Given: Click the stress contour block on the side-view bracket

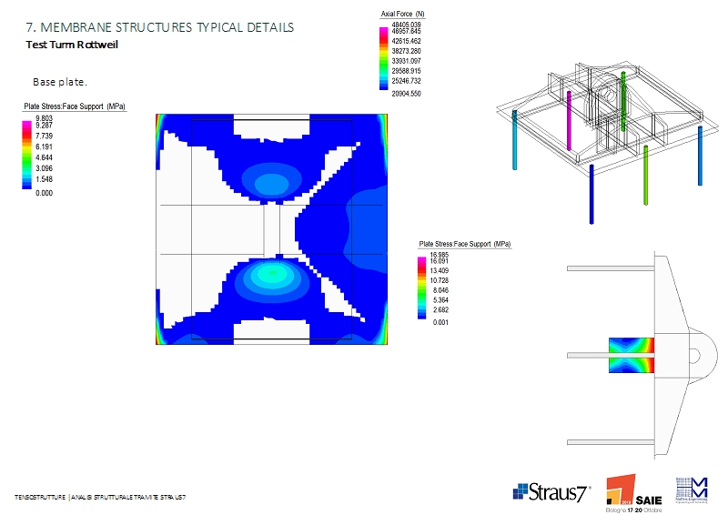Looking at the screenshot, I should (629, 355).
